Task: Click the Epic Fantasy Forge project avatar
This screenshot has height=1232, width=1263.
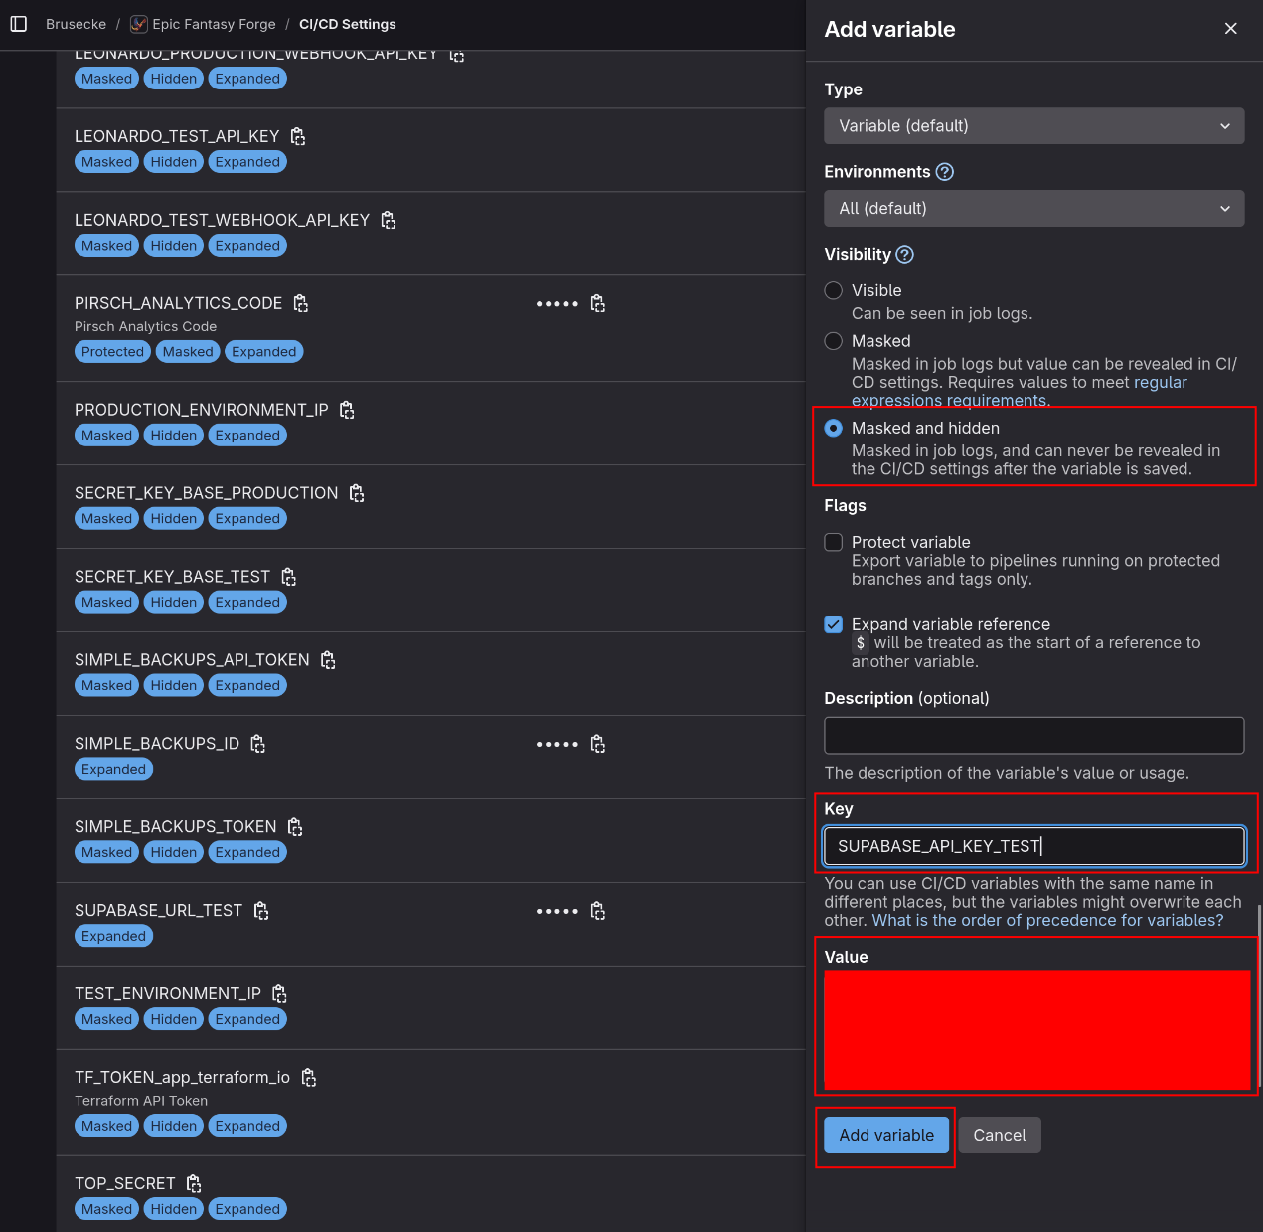Action: [138, 23]
